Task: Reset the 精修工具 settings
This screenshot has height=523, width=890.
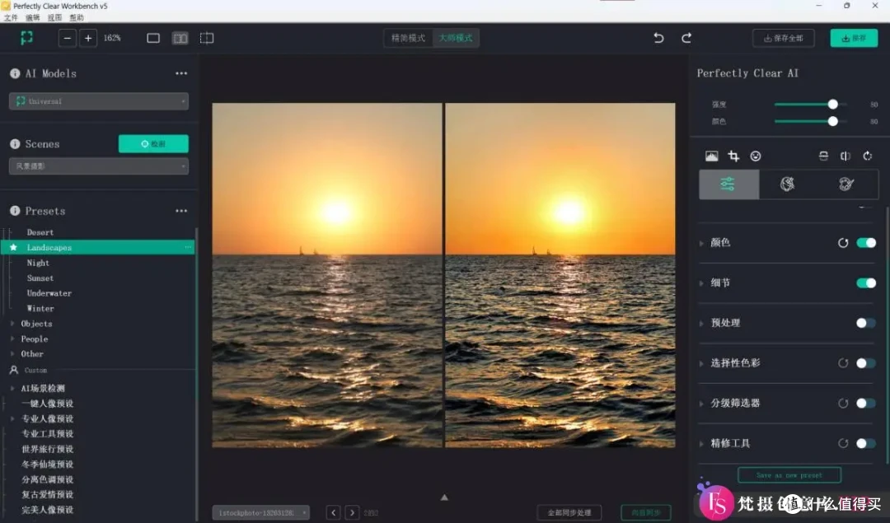Action: point(843,444)
